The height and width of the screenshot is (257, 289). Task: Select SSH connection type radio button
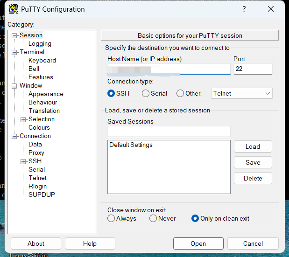click(x=111, y=93)
